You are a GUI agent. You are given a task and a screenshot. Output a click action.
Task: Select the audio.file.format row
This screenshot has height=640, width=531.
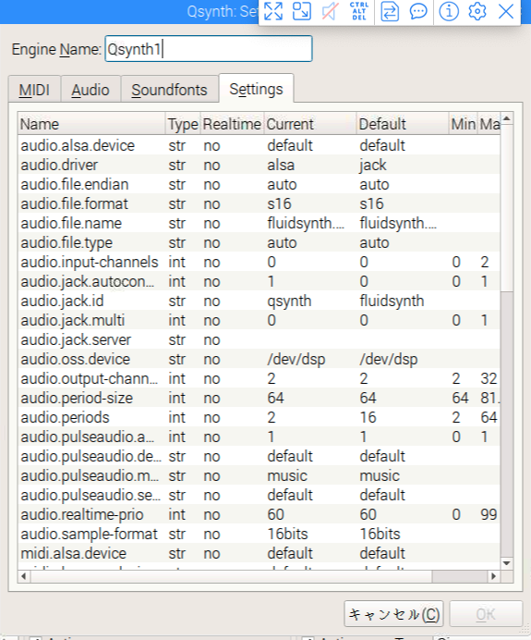[x=259, y=204]
